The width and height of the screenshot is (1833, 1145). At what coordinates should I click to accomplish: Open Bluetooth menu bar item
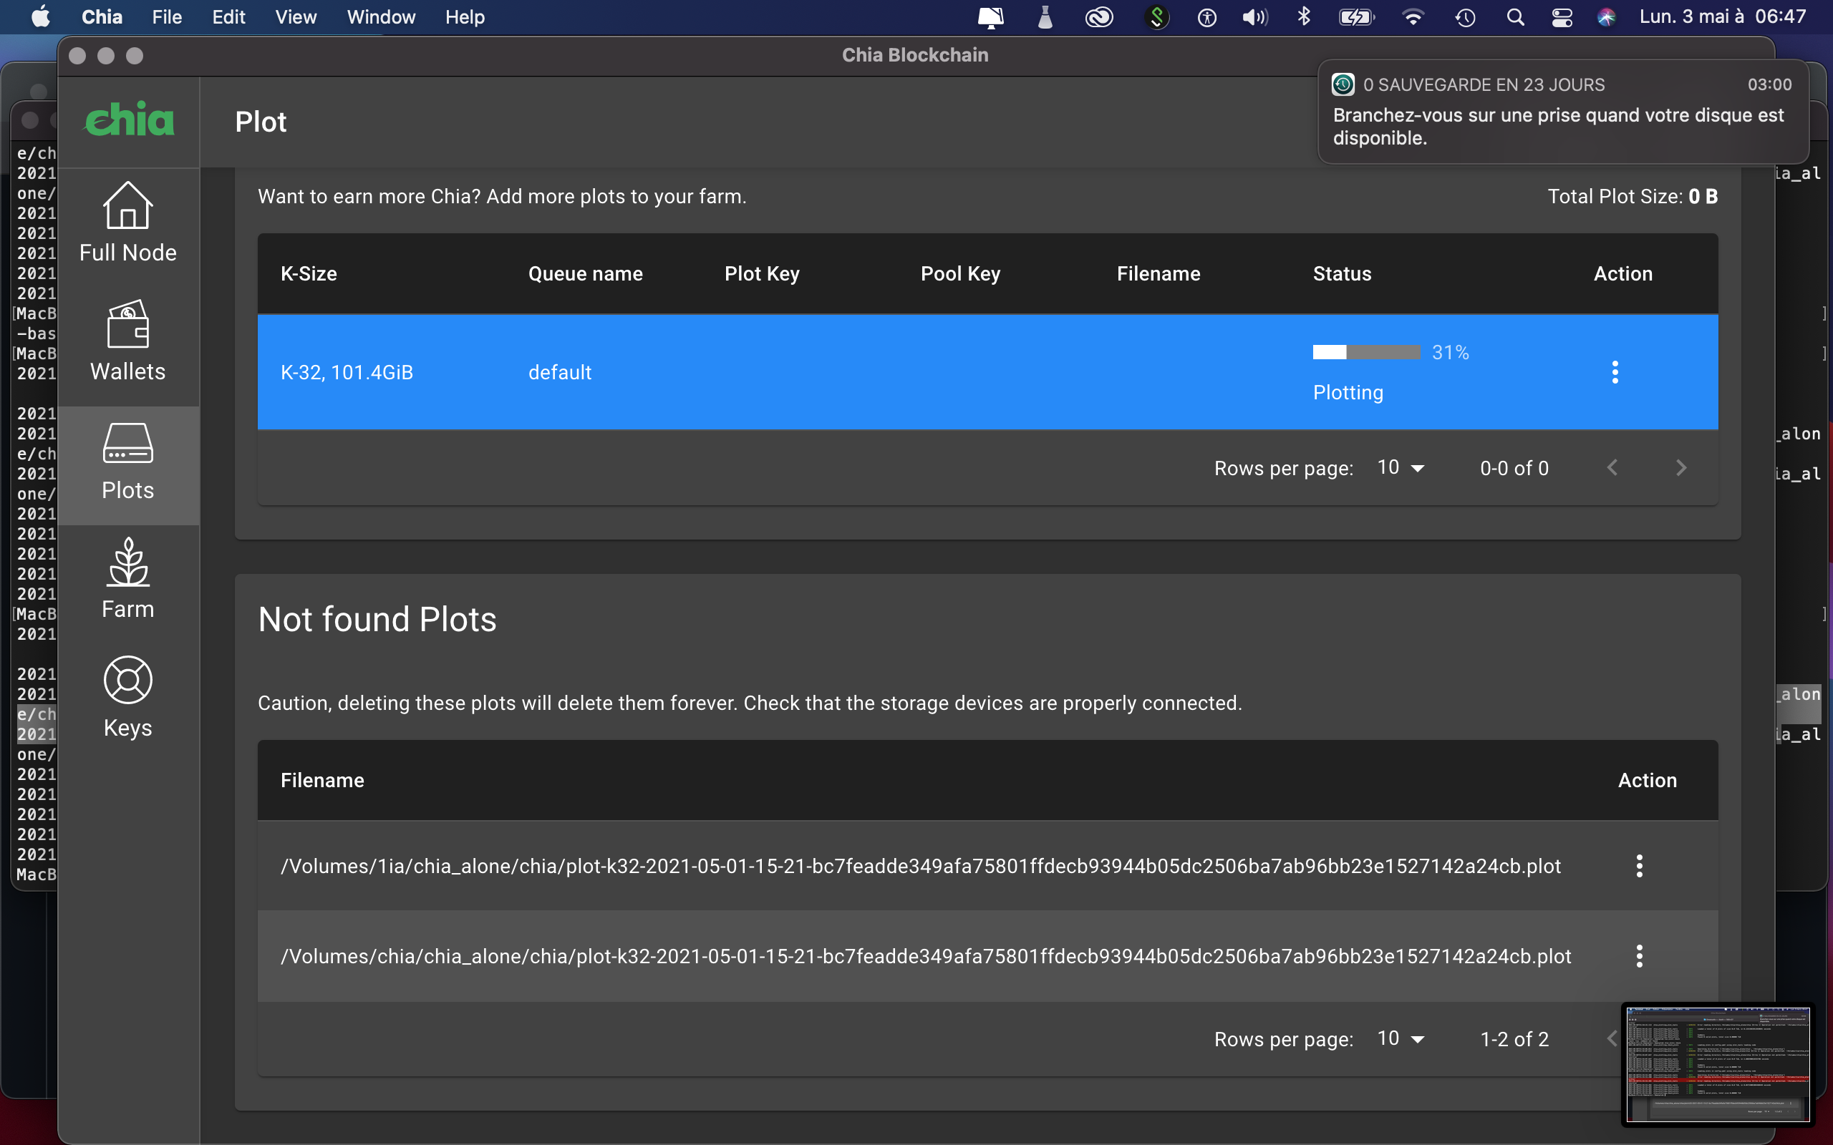1304,16
